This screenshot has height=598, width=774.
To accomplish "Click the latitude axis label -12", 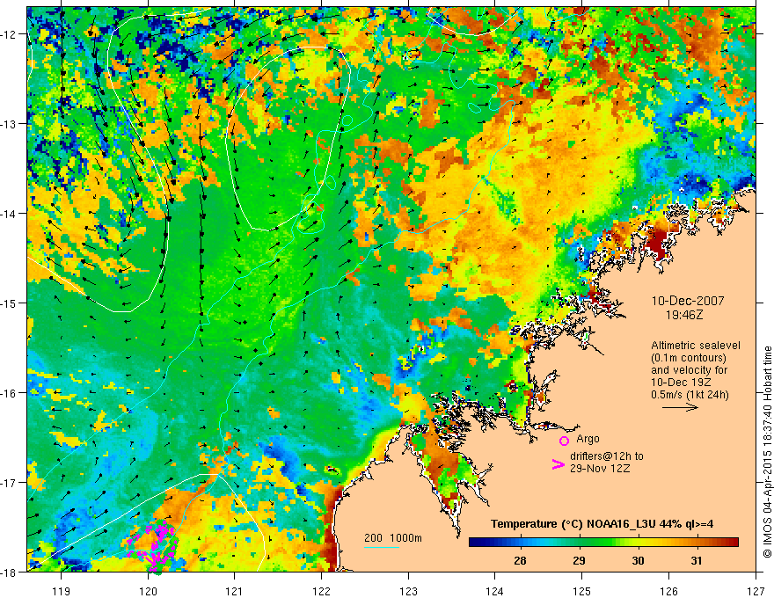I will [x=10, y=34].
